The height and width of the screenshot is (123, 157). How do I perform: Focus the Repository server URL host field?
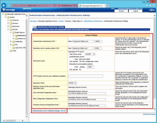(83, 48)
